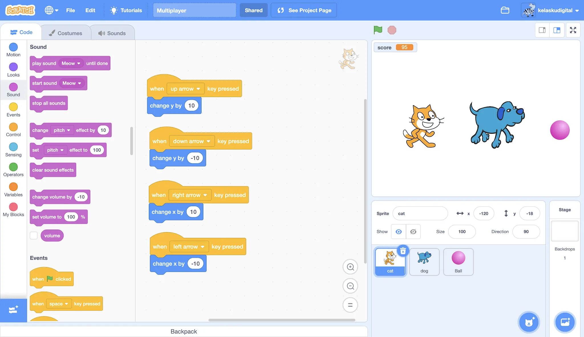Screen dimensions: 584x337
Task: Click the stop red circle button
Action: (x=392, y=30)
